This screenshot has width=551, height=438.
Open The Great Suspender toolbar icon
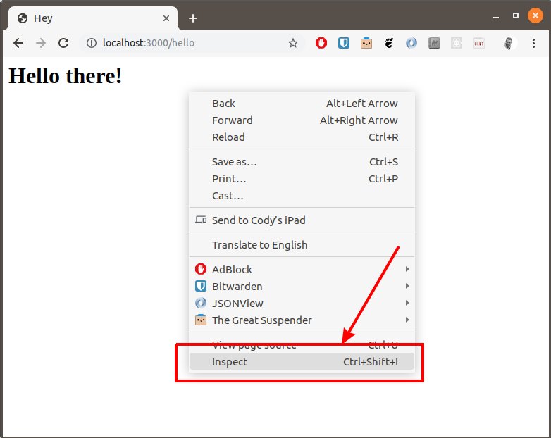click(366, 43)
